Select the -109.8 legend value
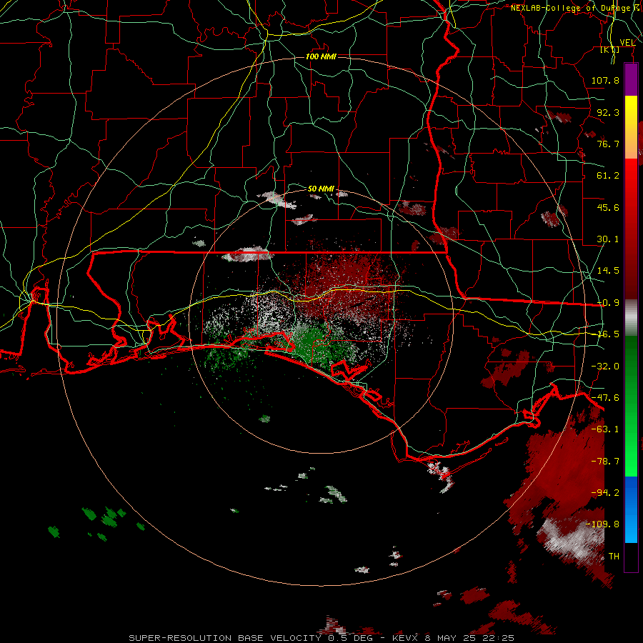Image resolution: width=643 pixels, height=643 pixels. [603, 524]
